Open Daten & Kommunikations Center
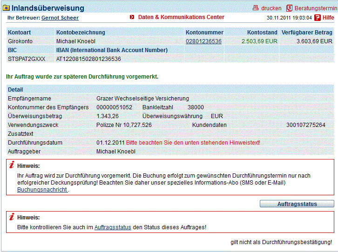 click(x=181, y=17)
